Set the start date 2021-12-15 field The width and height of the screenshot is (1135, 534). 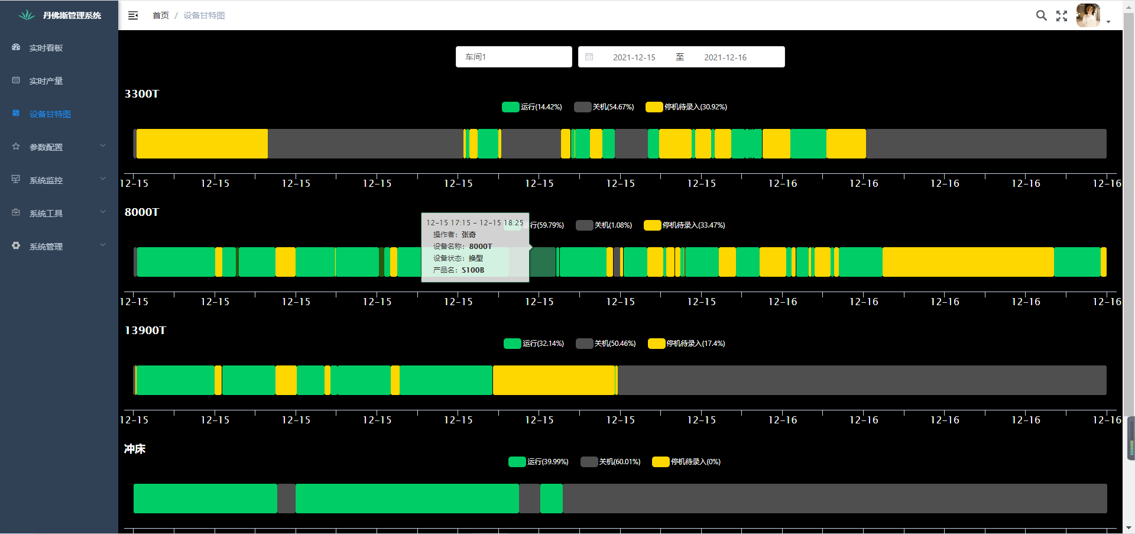634,57
